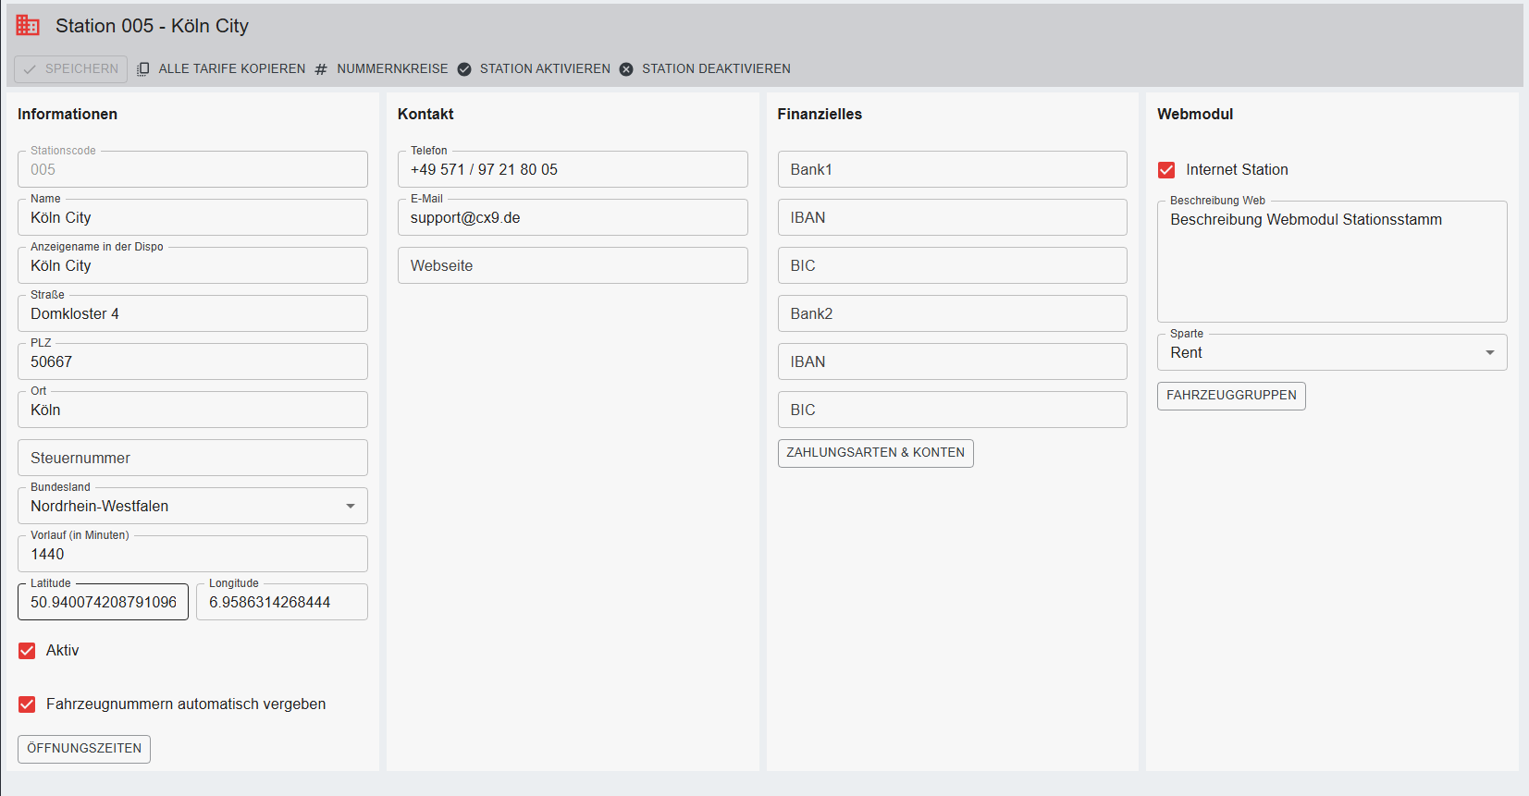This screenshot has width=1529, height=796.
Task: Open the Bundesland dropdown
Action: [350, 506]
